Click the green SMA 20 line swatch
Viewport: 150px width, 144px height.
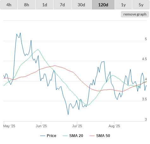pyautogui.click(x=65, y=136)
